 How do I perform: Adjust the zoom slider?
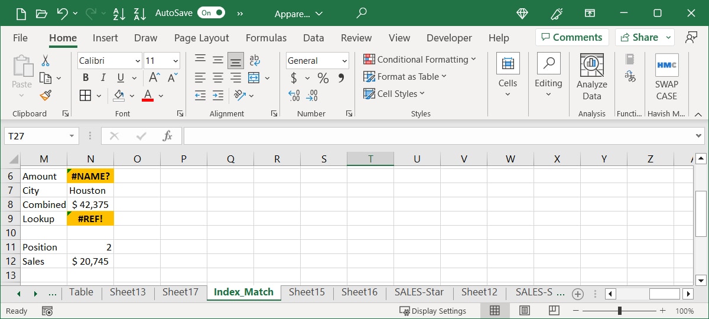[620, 311]
